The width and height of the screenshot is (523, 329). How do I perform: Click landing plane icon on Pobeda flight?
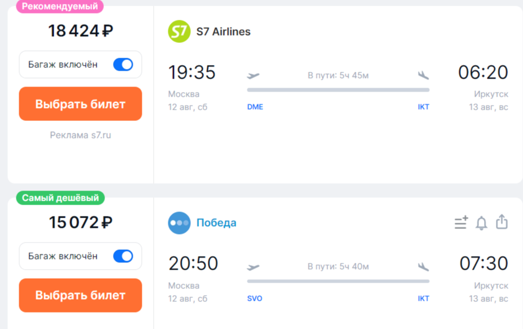coord(423,267)
